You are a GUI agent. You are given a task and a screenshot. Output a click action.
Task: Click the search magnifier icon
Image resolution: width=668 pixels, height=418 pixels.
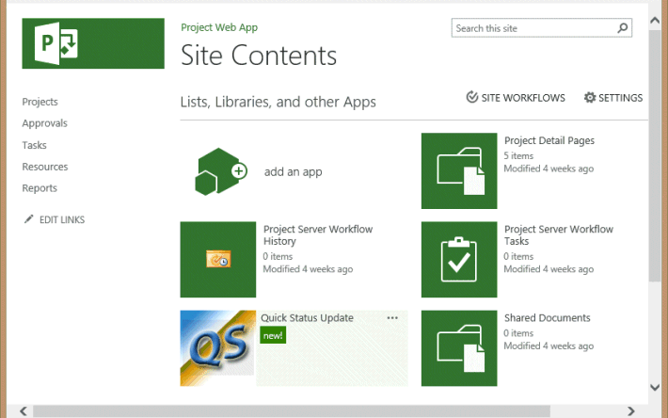click(623, 28)
